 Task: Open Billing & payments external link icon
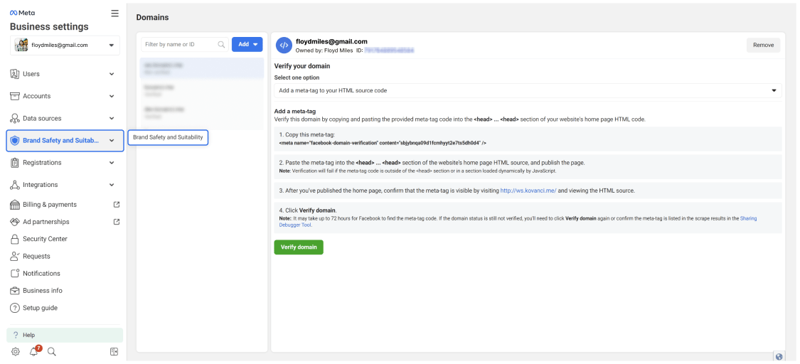click(117, 205)
